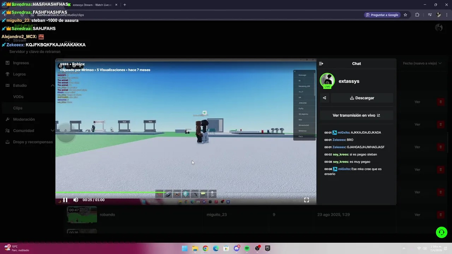Open the Clips sidebar item
This screenshot has height=254, width=452.
coord(18,108)
